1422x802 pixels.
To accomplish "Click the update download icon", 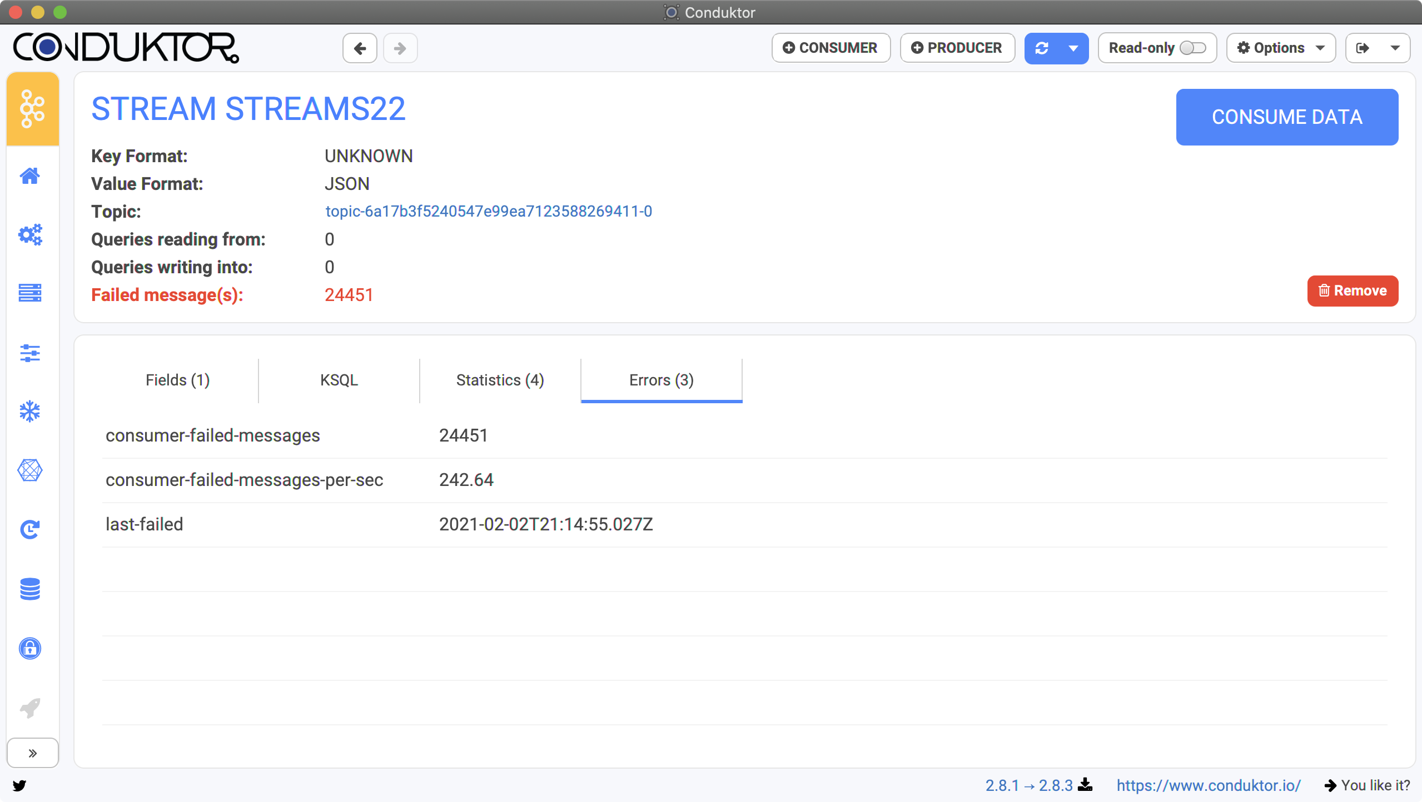I will point(1085,785).
